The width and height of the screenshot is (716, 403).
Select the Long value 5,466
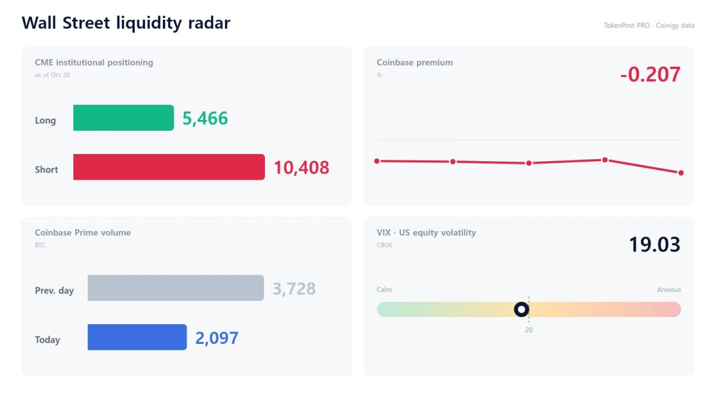click(x=205, y=118)
